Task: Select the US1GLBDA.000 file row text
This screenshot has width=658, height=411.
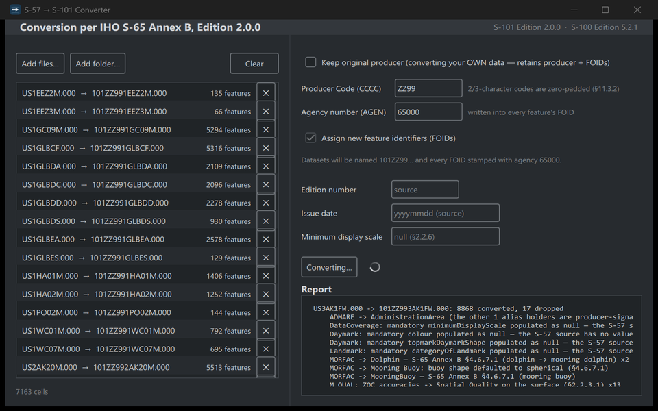Action: (x=95, y=166)
